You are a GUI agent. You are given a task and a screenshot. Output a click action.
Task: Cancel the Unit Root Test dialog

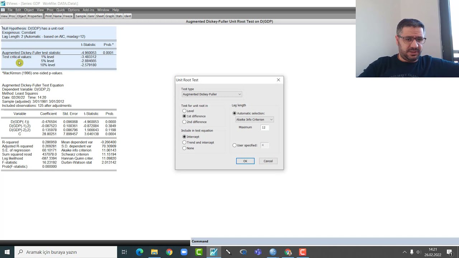coord(268,161)
